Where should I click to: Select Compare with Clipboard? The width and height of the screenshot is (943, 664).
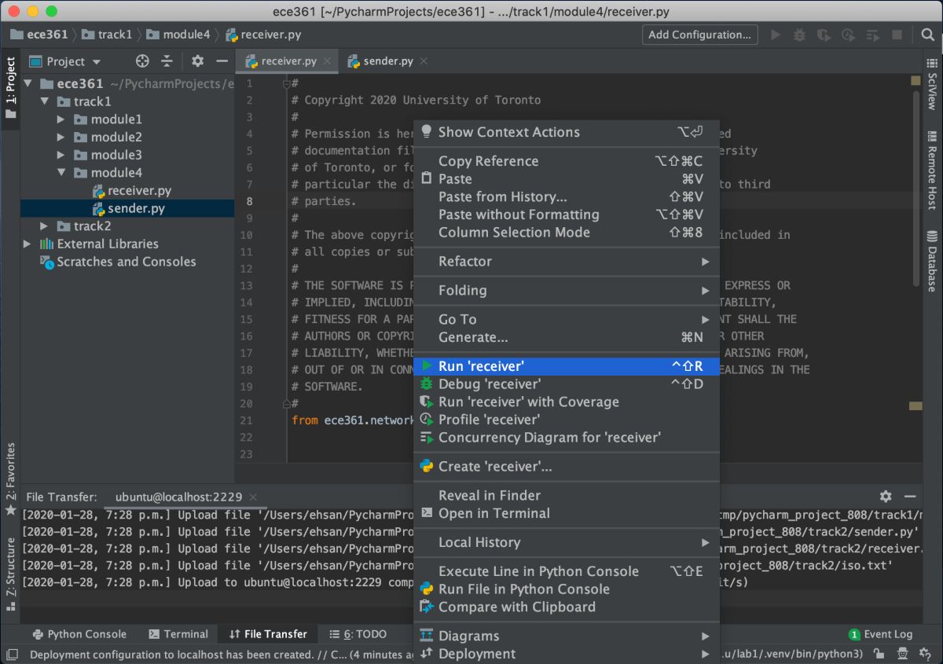566,607
